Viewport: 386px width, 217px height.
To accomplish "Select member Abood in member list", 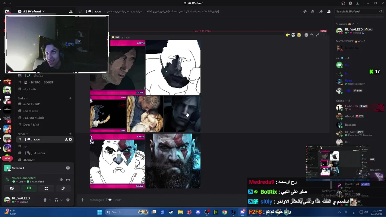I will (359, 116).
